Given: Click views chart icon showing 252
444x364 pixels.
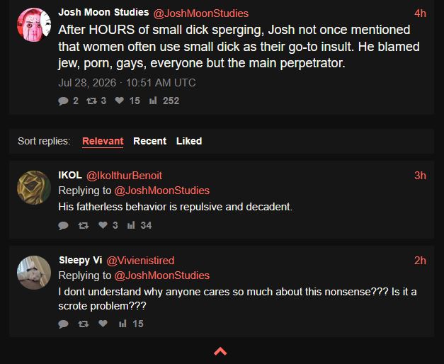Looking at the screenshot, I should pos(153,101).
